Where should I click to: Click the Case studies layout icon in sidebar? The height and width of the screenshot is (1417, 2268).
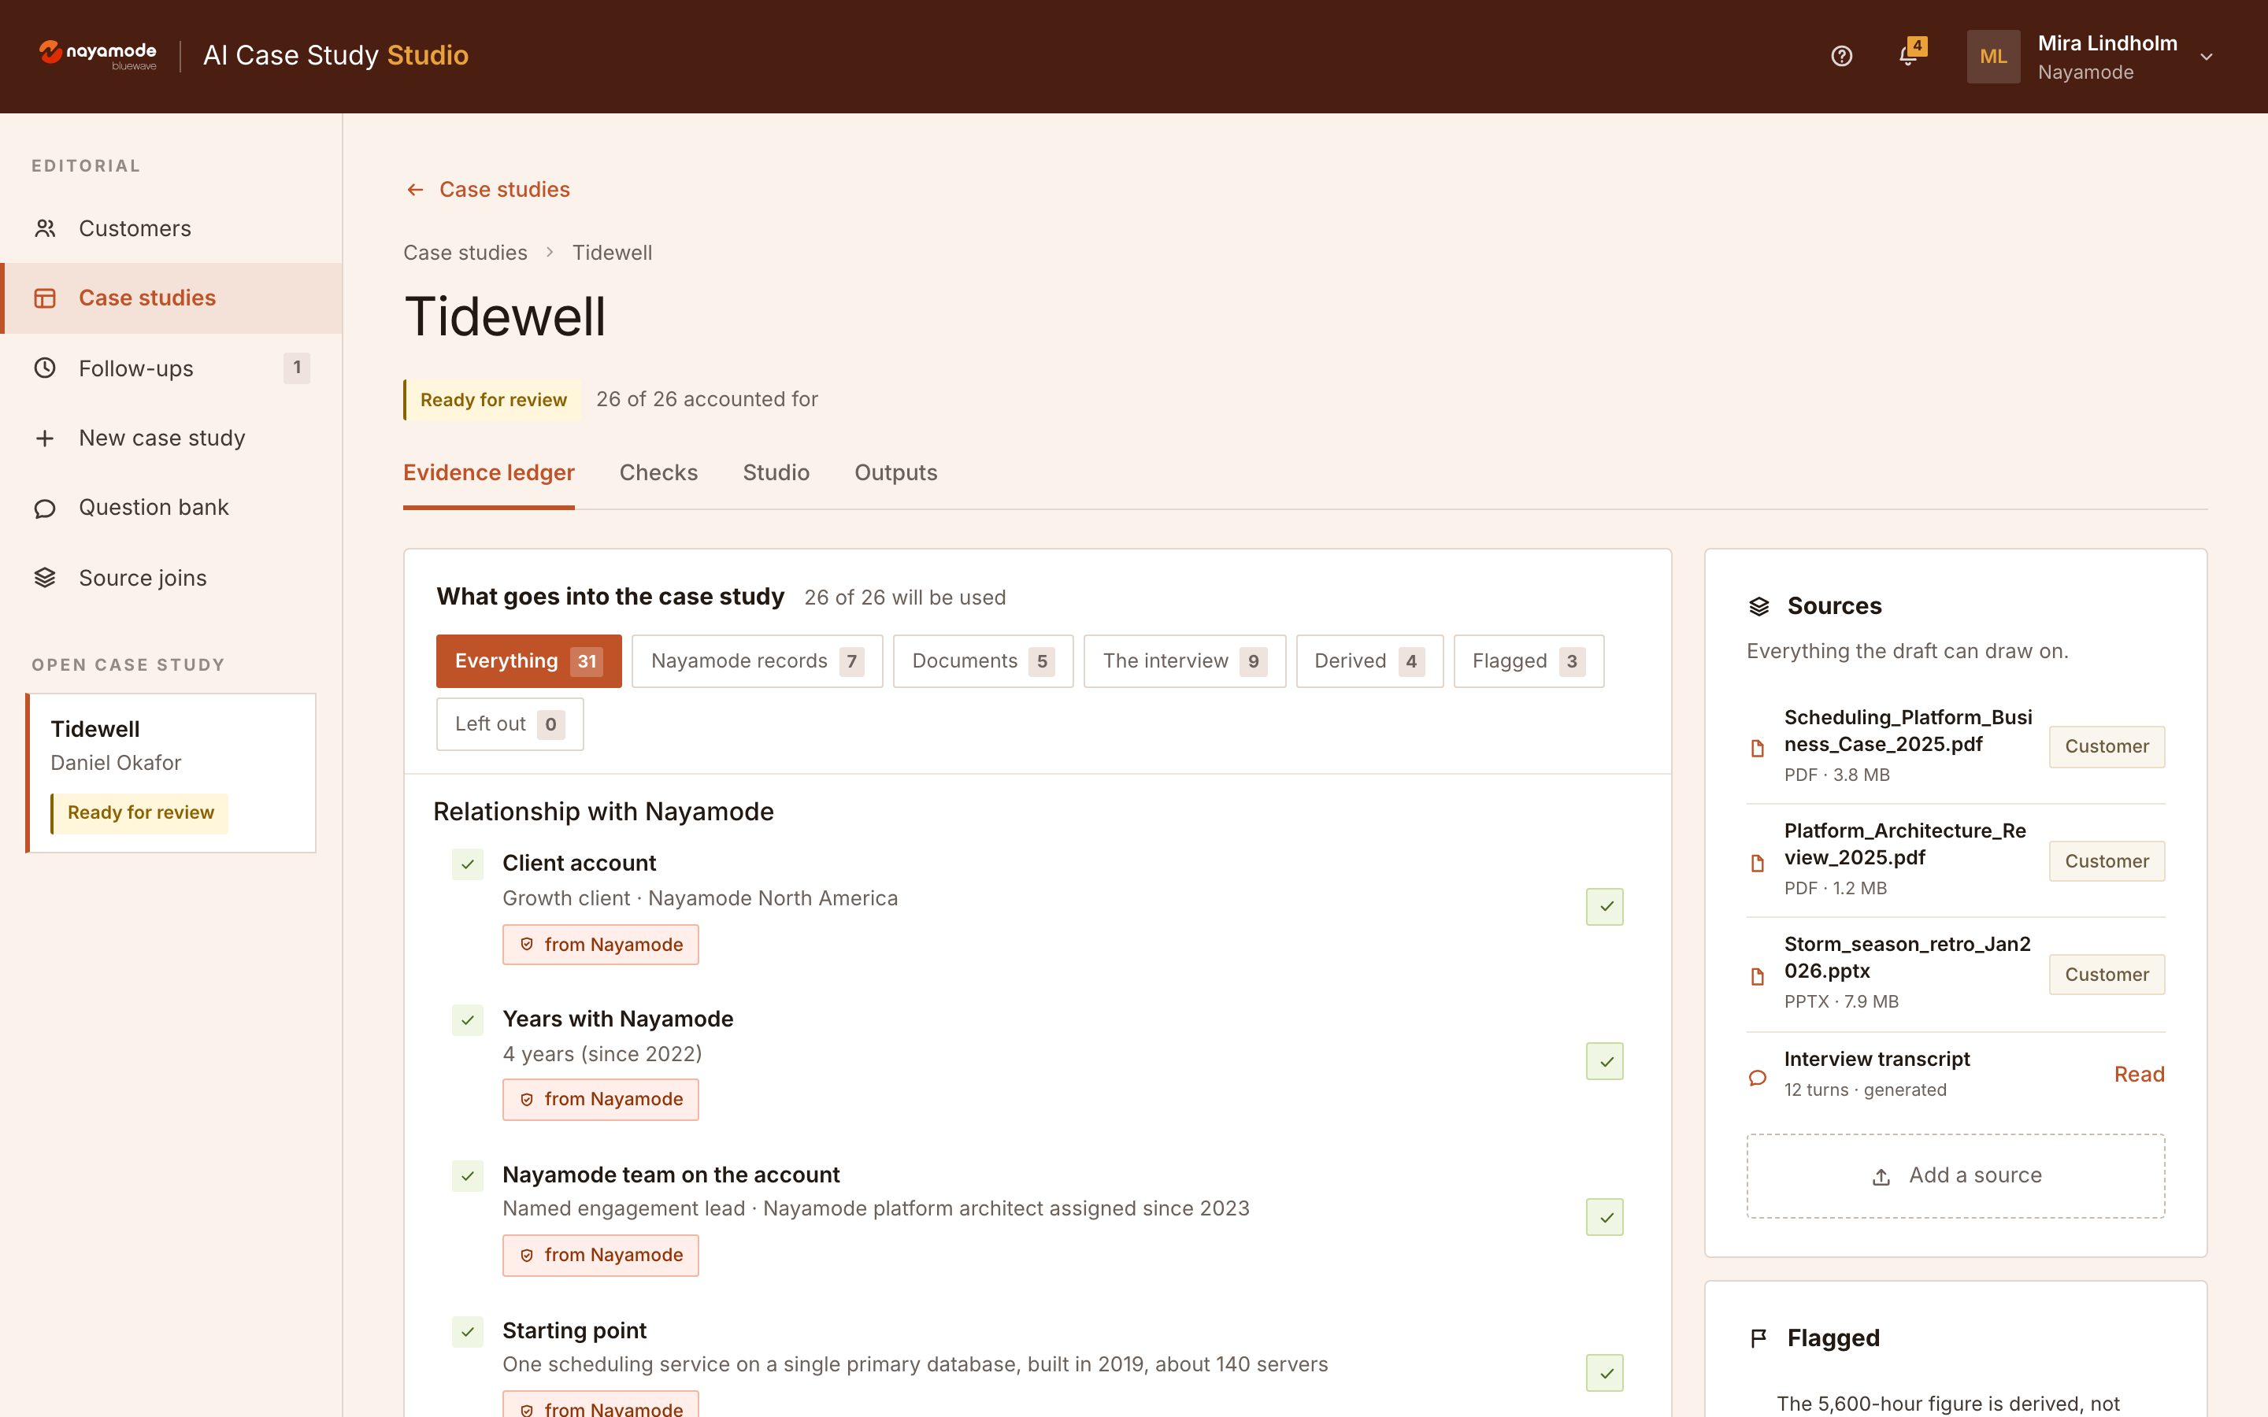pyautogui.click(x=45, y=298)
